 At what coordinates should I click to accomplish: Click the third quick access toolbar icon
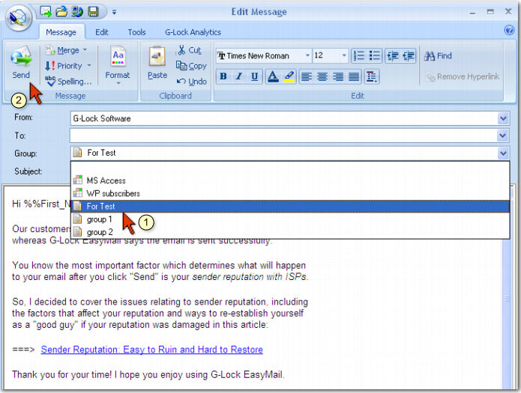pos(77,12)
